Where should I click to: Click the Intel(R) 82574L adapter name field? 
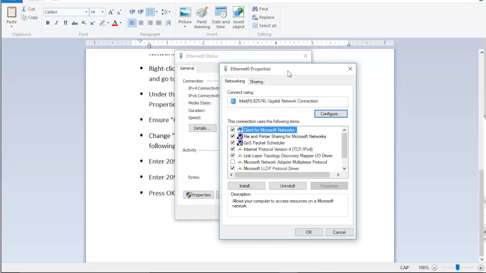point(288,101)
